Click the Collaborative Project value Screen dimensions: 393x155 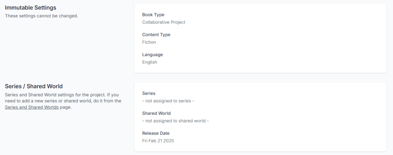coord(163,22)
